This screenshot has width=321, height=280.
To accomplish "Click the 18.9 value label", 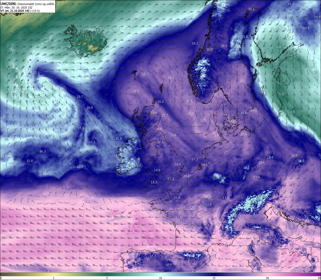I will 244,113.
